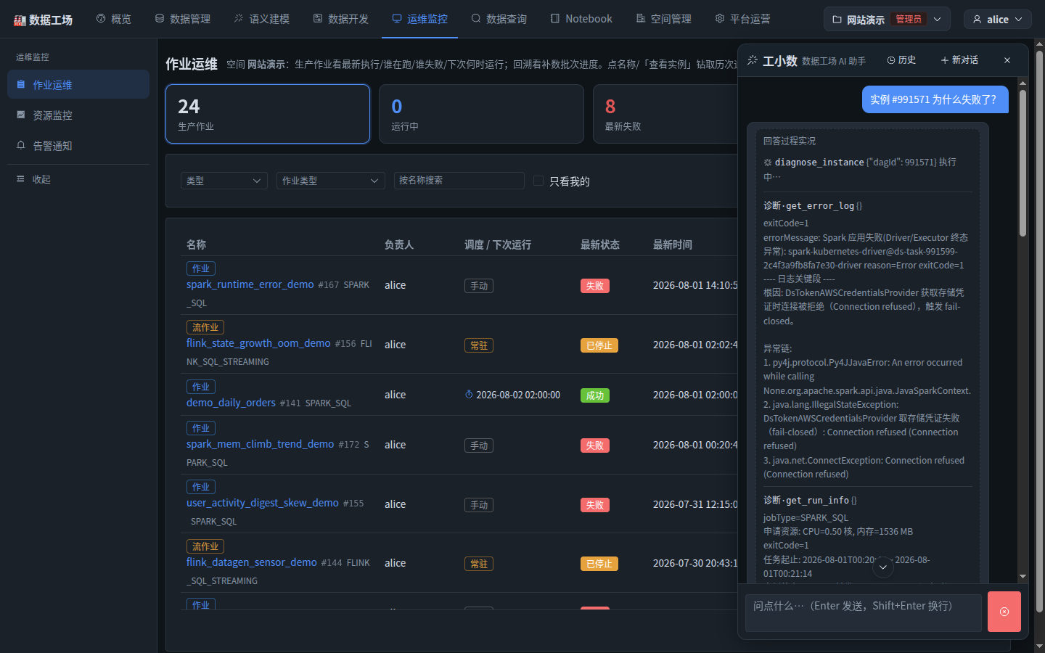Open the 数据开发 top menu item
1045x653 pixels.
(341, 19)
